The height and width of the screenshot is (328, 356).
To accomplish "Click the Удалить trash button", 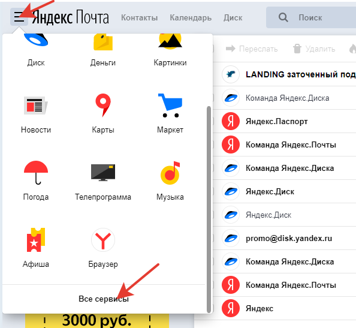I will click(314, 49).
